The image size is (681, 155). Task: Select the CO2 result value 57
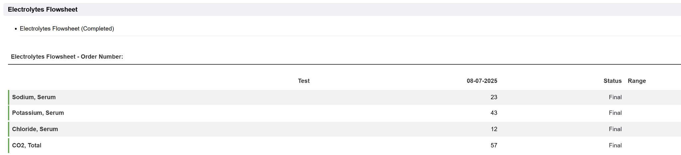click(x=494, y=145)
